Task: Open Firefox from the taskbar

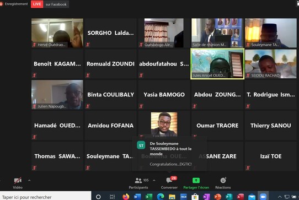Action: (x=126, y=197)
